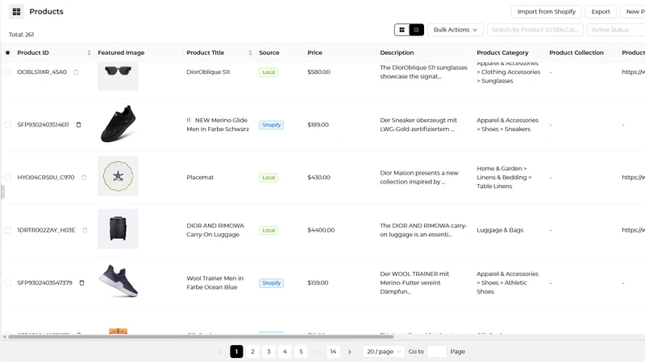Click the $4400.00 price cell

click(321, 230)
